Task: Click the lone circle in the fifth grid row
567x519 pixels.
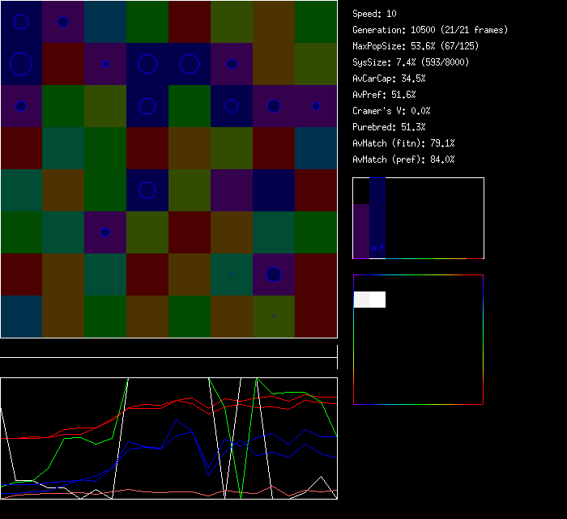Action: pyautogui.click(x=147, y=190)
